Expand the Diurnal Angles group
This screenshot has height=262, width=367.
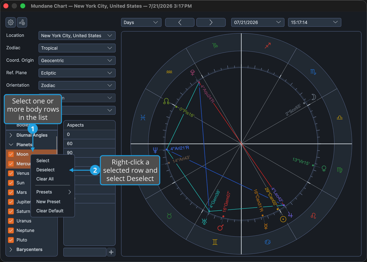pyautogui.click(x=11, y=135)
